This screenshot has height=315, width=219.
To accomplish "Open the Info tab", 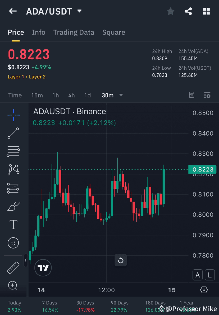I will click(39, 32).
